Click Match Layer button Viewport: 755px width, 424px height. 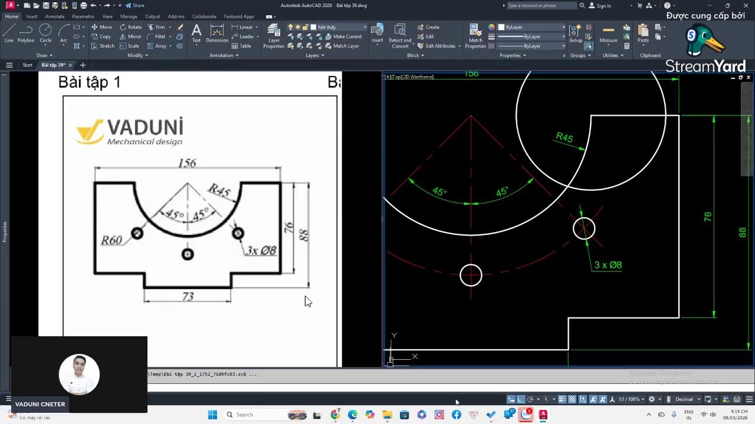(341, 46)
